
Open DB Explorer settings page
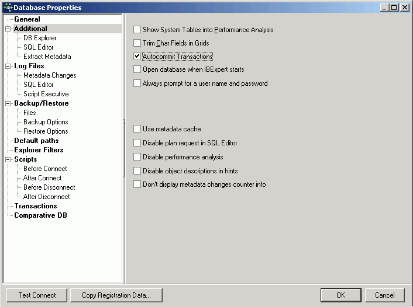pos(40,38)
